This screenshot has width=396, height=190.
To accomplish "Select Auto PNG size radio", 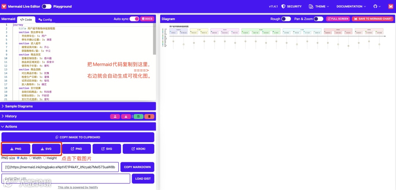I will 18,158.
